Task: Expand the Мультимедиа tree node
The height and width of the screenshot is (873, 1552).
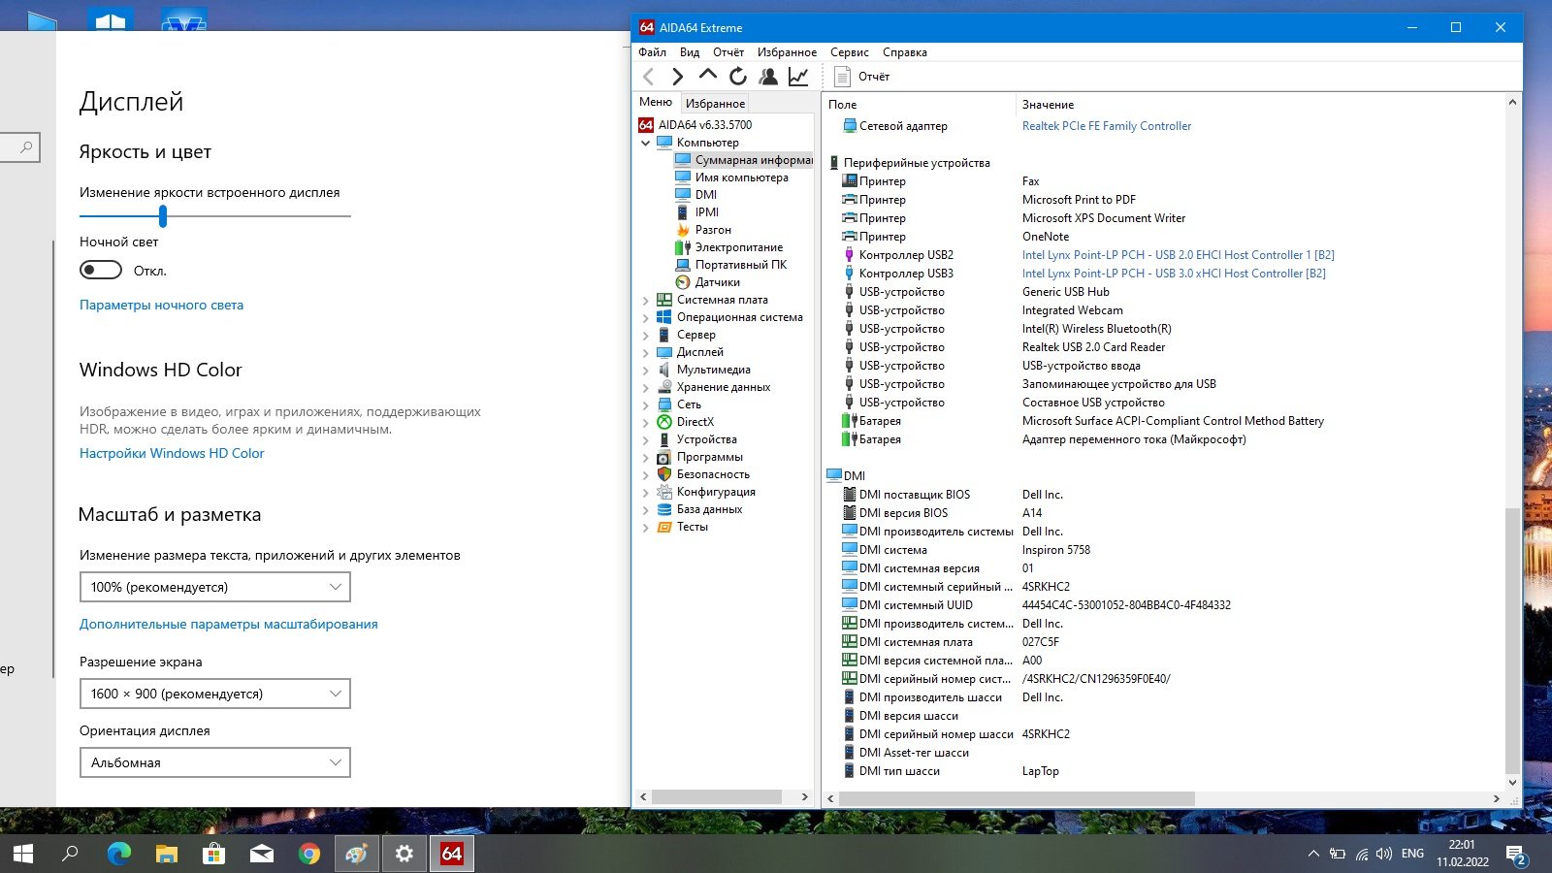Action: click(646, 371)
